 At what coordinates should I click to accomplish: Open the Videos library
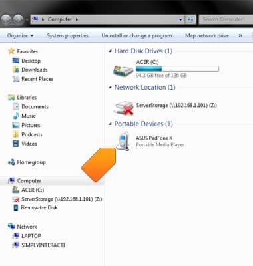(x=29, y=144)
